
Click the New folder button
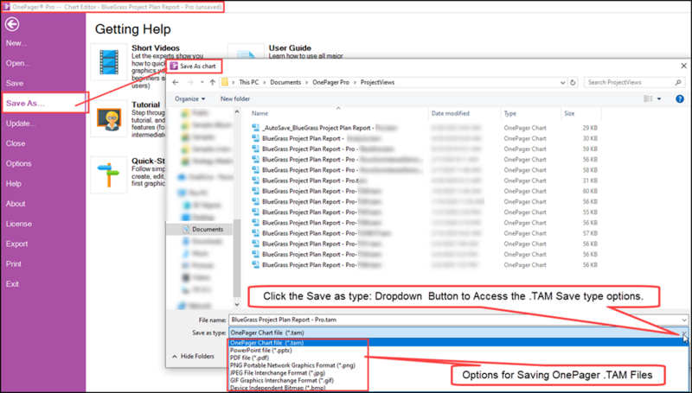coord(234,98)
